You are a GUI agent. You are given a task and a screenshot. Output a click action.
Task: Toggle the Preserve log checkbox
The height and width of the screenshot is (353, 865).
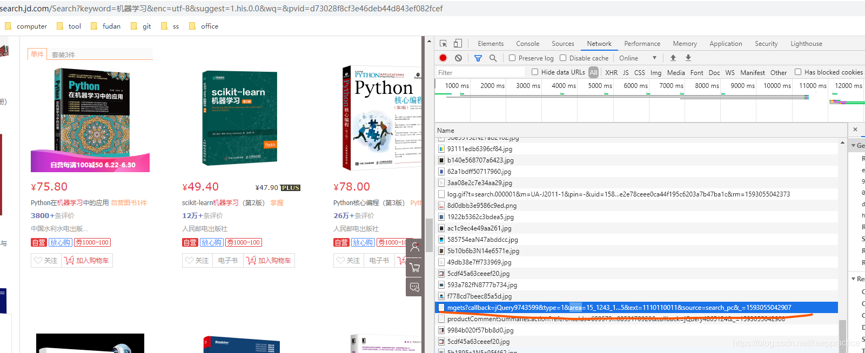pyautogui.click(x=512, y=58)
